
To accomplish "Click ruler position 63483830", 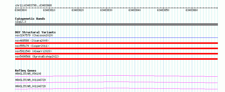I will coord(106,10).
